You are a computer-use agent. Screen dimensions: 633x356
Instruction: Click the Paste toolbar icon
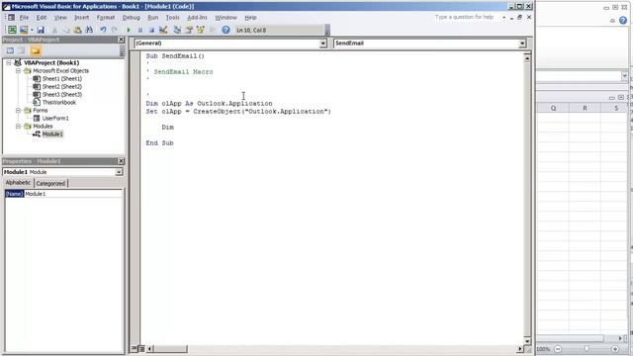(77, 30)
